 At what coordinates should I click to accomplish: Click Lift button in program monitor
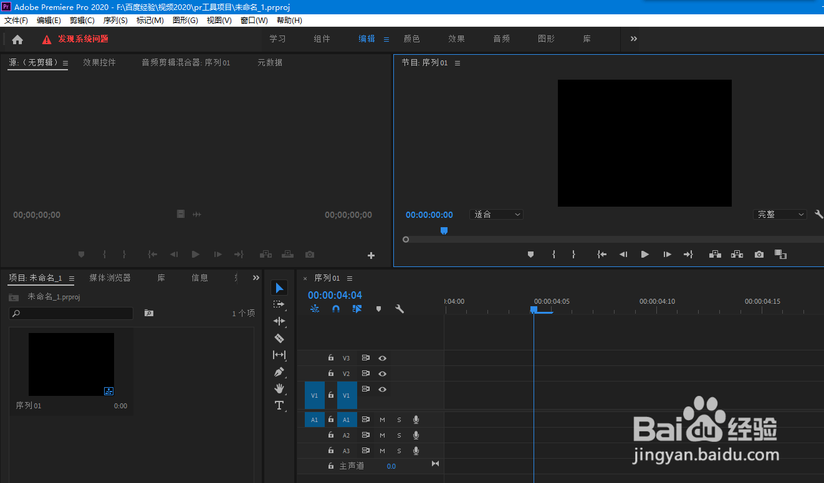(715, 255)
